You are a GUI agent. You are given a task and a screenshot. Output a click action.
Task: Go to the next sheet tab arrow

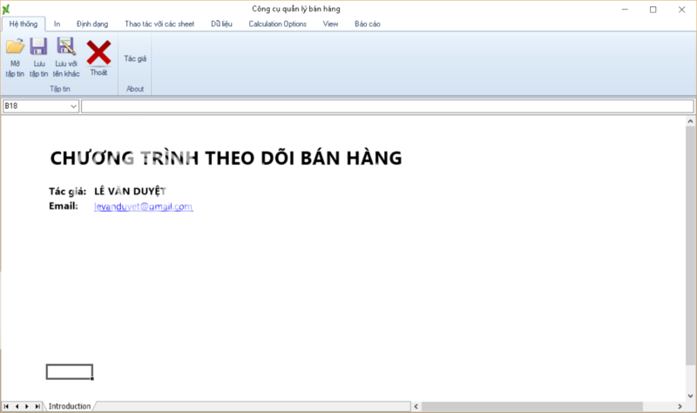[x=27, y=407]
